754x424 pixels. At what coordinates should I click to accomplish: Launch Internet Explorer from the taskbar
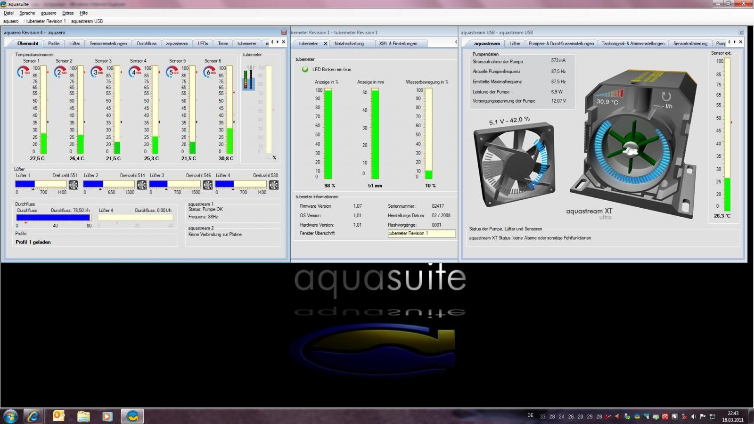pyautogui.click(x=33, y=416)
